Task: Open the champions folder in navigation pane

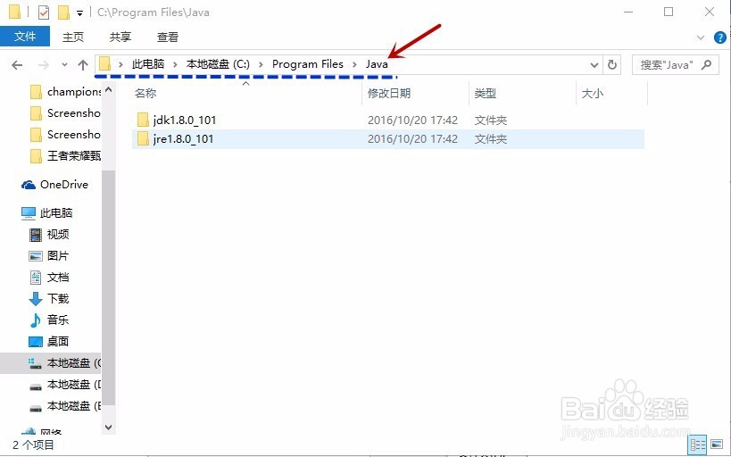Action: (74, 92)
